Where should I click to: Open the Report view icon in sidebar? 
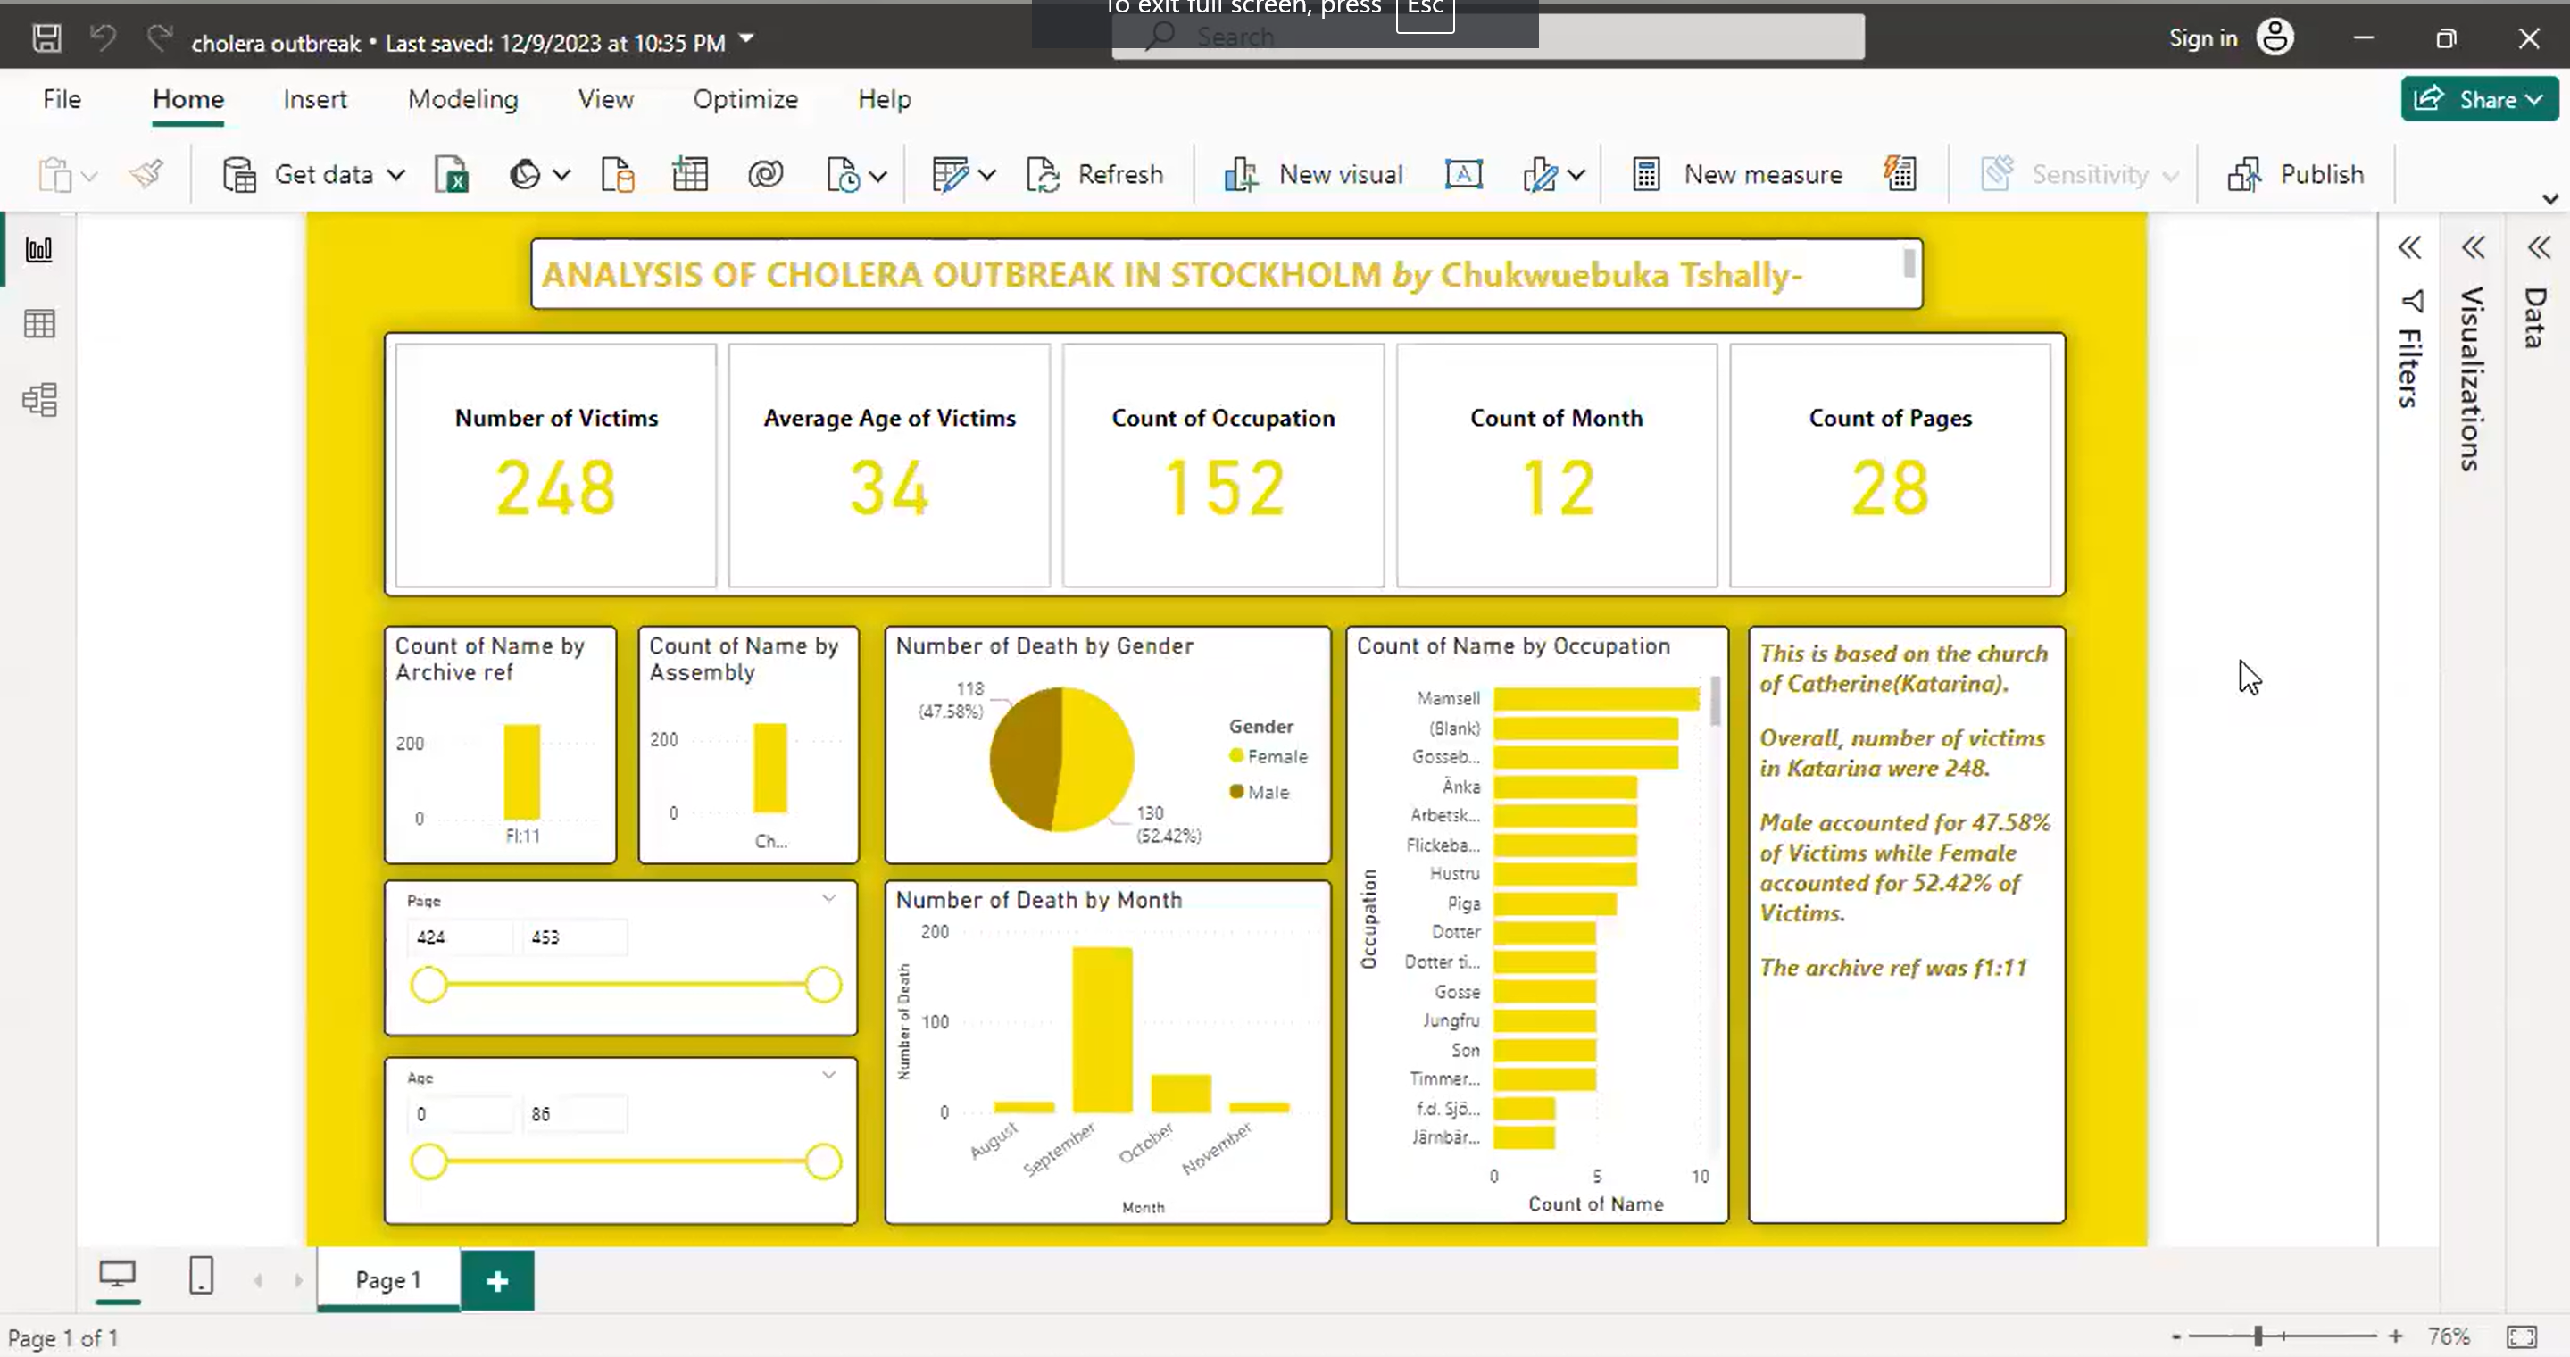click(x=39, y=249)
